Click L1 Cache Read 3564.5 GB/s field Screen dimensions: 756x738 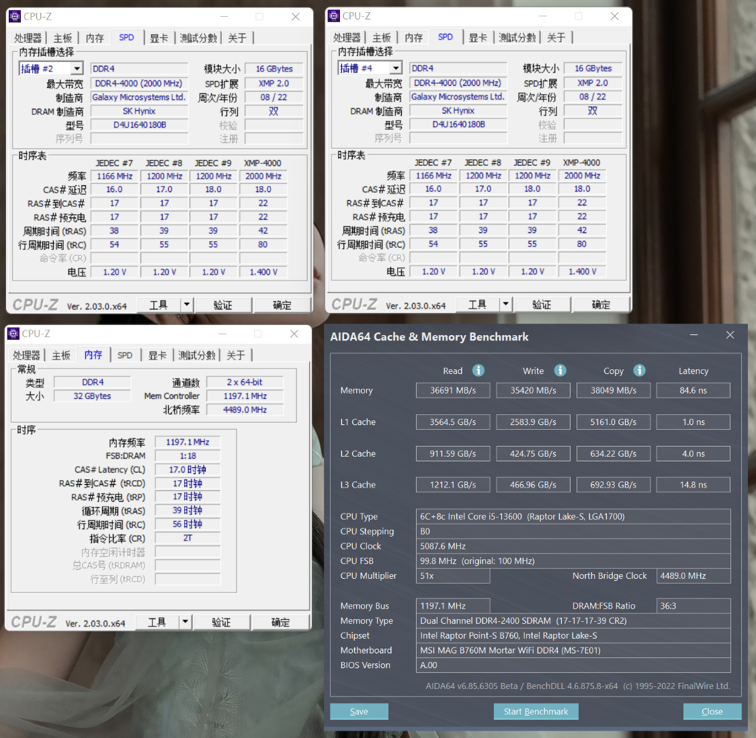pos(453,422)
